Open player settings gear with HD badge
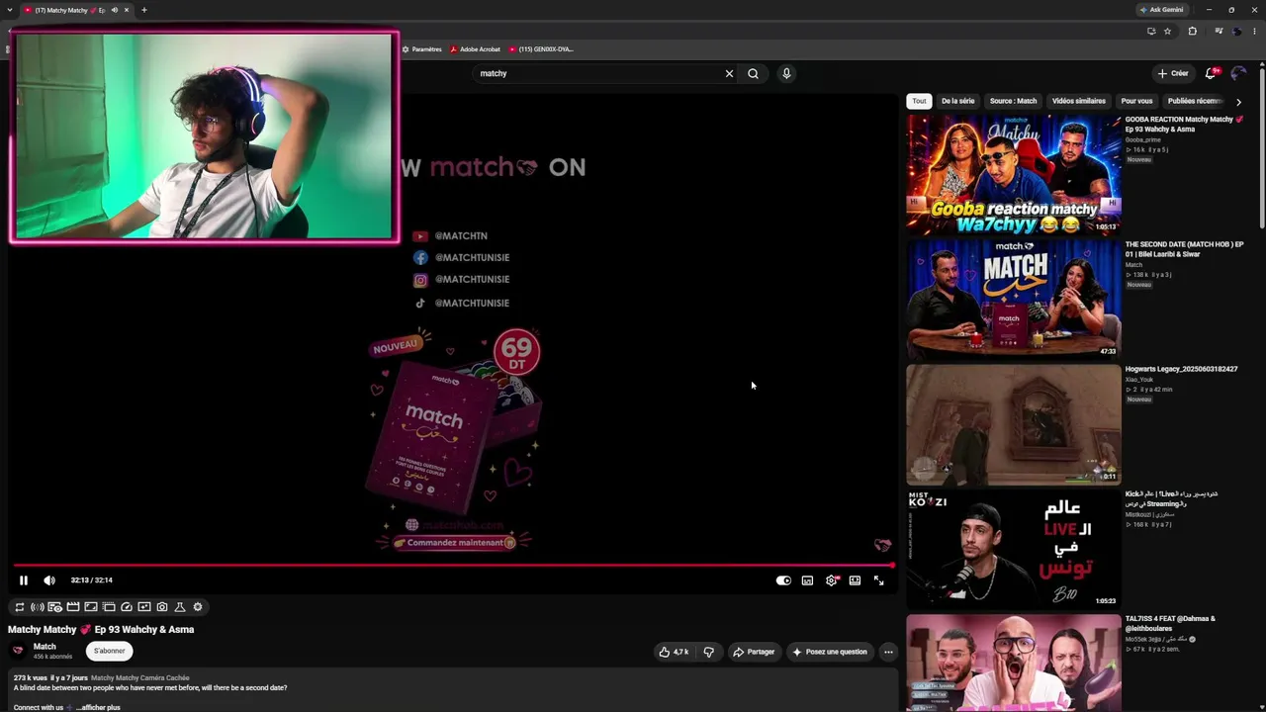The height and width of the screenshot is (712, 1266). click(x=831, y=580)
